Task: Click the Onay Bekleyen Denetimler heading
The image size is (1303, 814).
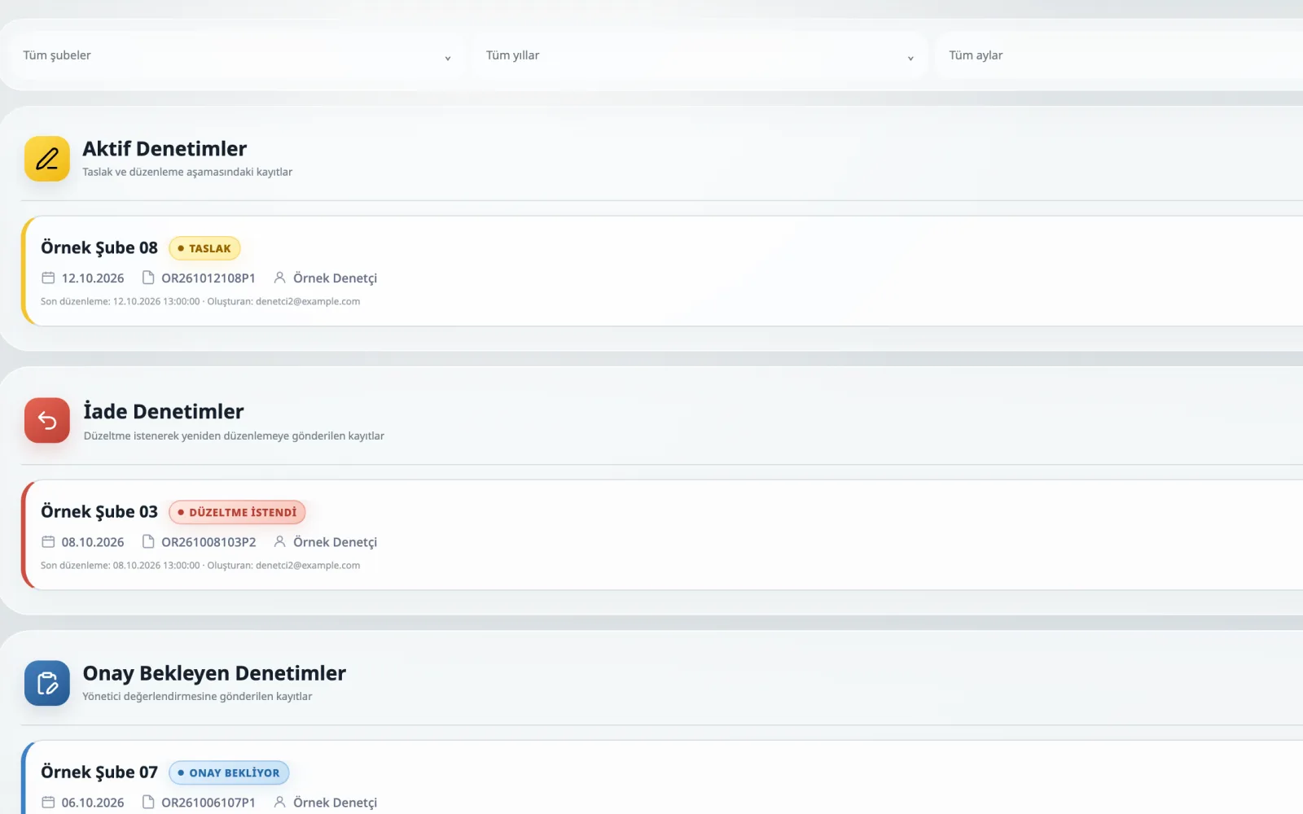Action: [x=214, y=674]
